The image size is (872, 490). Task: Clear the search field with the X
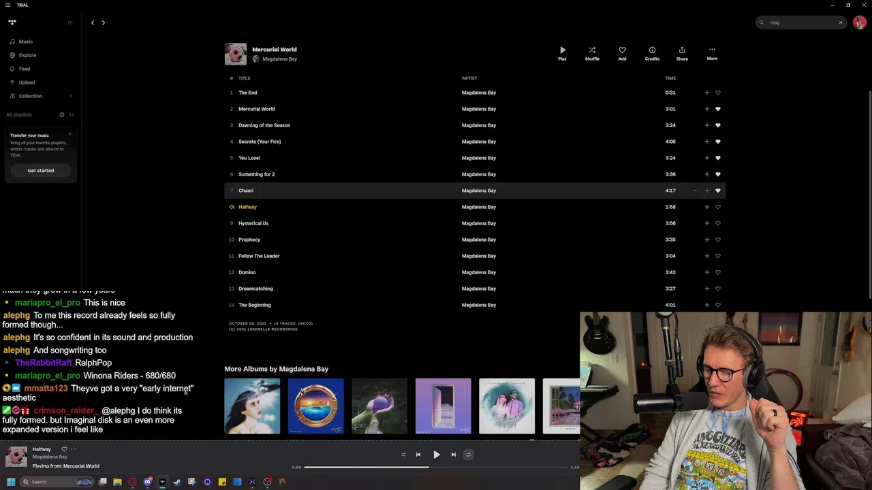tap(841, 22)
